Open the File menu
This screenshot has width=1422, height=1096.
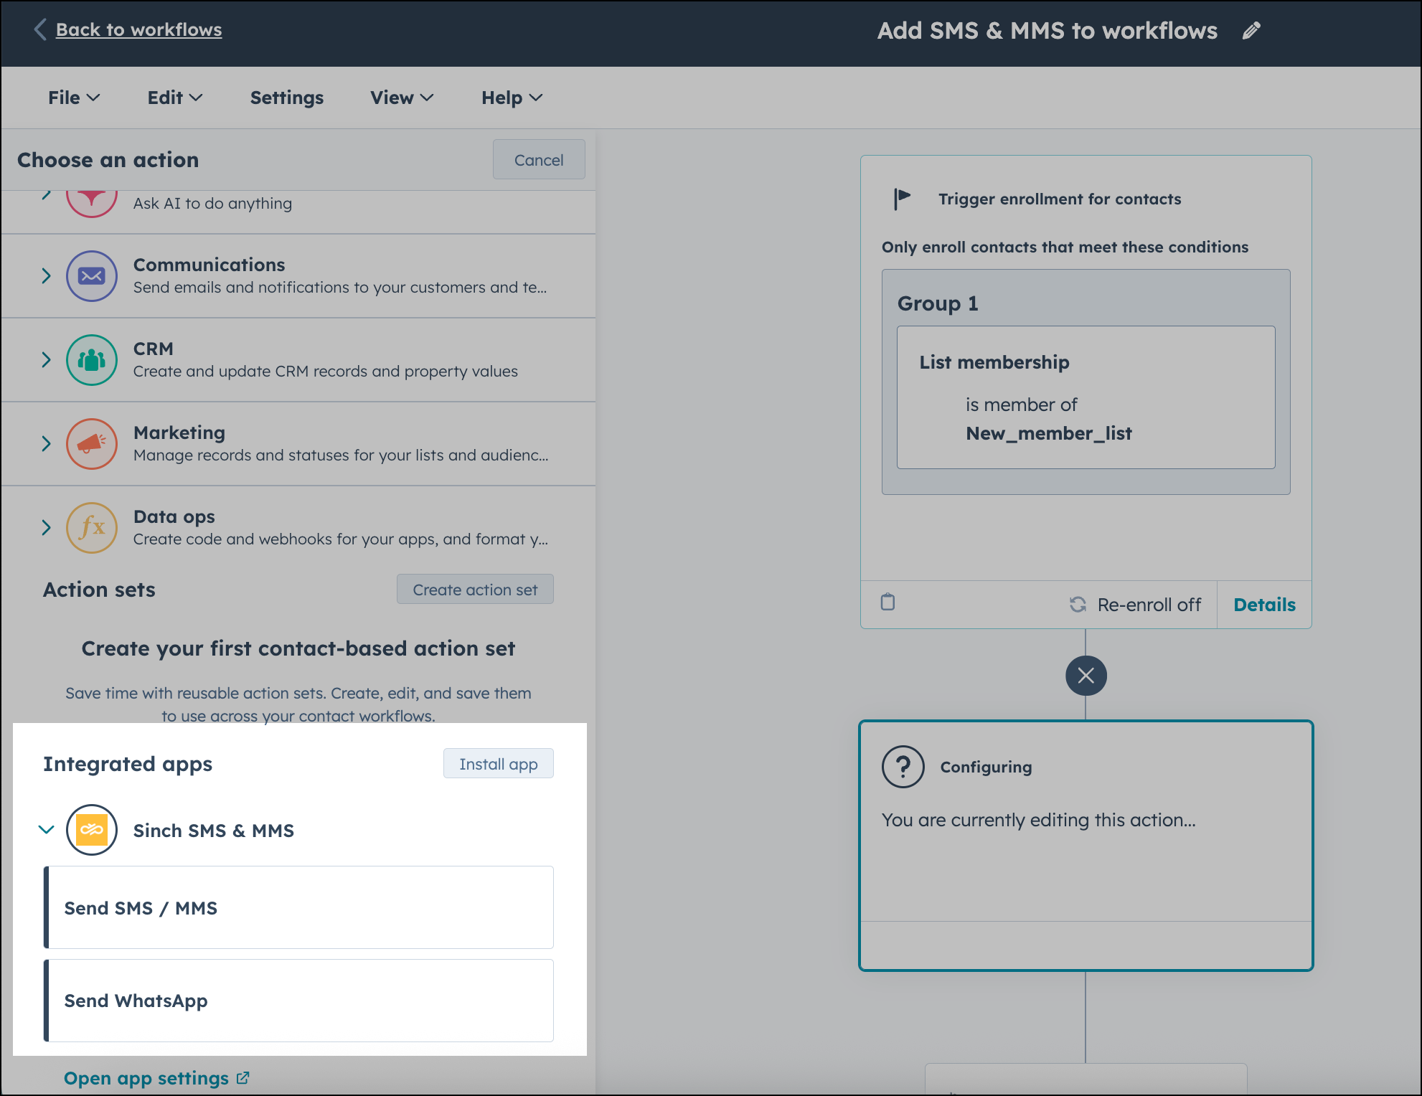[72, 98]
